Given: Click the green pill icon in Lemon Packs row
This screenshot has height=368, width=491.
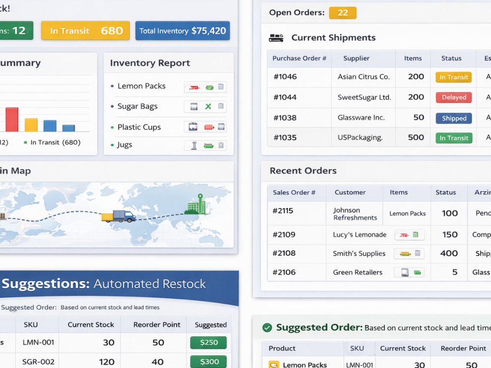Looking at the screenshot, I should [x=210, y=88].
